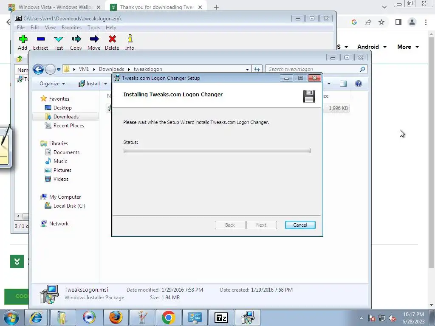
Task: Click the Move icon in 7-Zip
Action: [94, 39]
